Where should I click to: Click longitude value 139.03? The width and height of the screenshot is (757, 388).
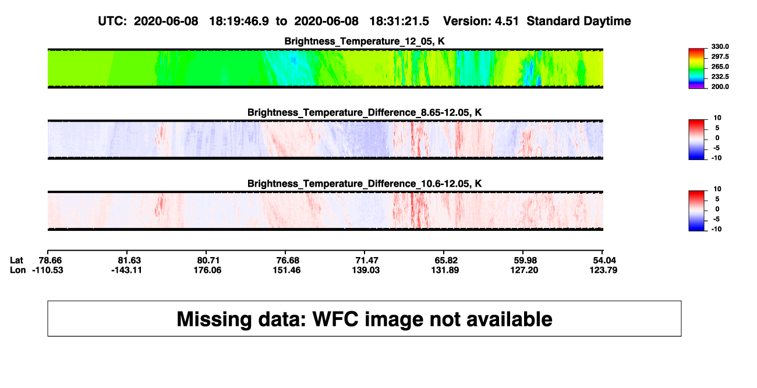(x=365, y=270)
